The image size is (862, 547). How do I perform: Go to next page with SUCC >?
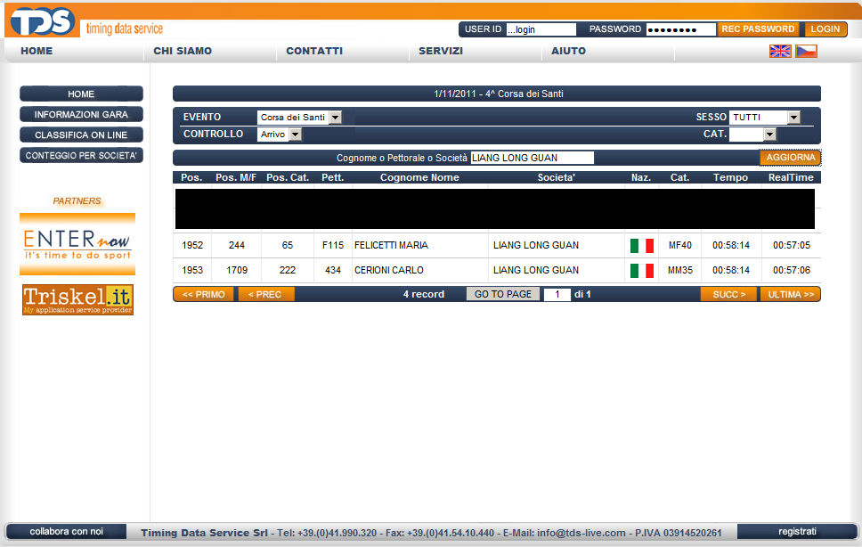click(728, 294)
